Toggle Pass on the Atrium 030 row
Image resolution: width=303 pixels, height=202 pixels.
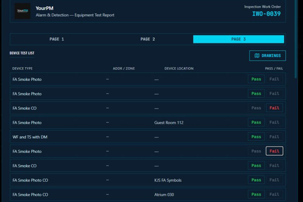(x=256, y=195)
